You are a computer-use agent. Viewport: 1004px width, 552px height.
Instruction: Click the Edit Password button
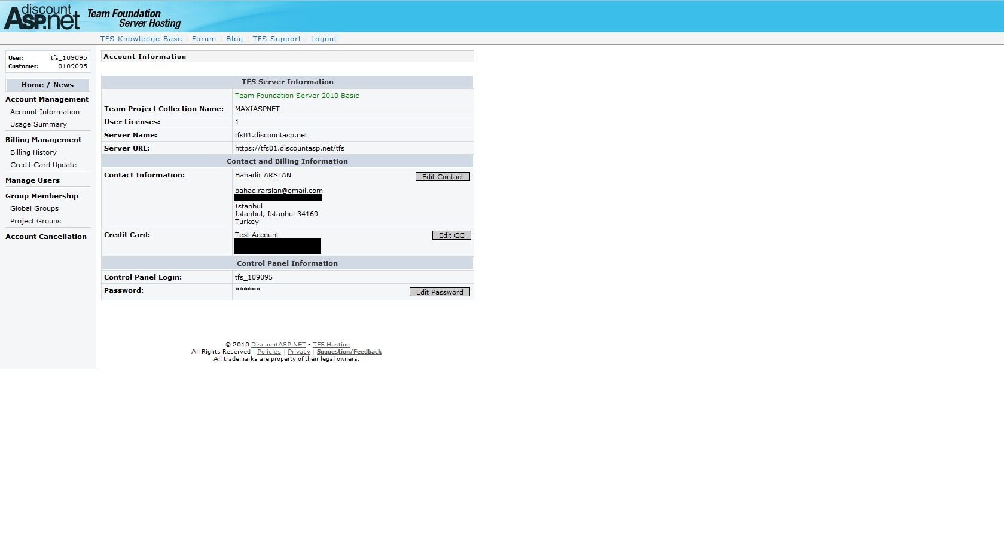tap(440, 292)
